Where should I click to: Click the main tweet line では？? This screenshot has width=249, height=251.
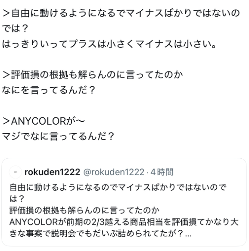(x=15, y=28)
